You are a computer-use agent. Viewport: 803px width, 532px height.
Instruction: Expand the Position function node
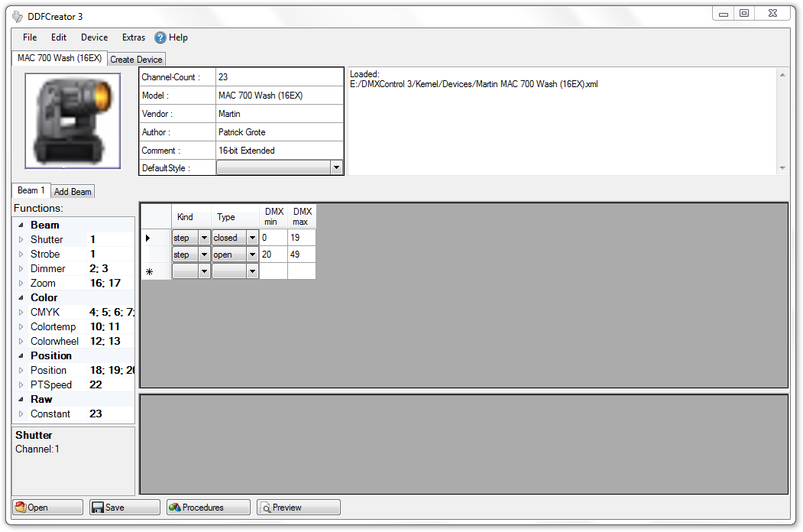coord(21,371)
